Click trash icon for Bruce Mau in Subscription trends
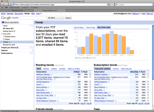 (x=148, y=90)
